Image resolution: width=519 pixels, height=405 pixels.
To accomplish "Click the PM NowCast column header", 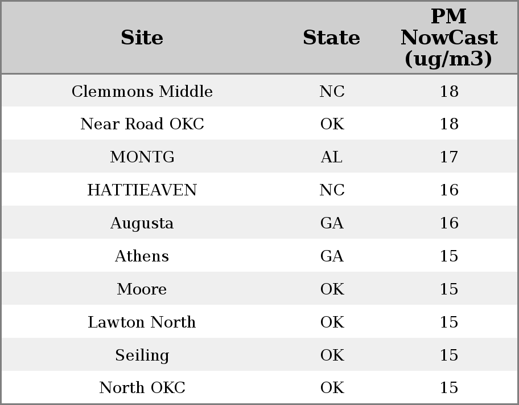I will tap(448, 38).
